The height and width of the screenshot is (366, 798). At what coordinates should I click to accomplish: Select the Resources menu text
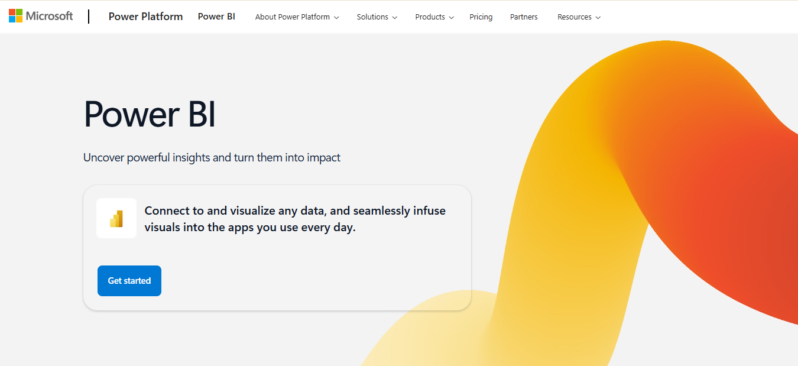click(x=574, y=17)
